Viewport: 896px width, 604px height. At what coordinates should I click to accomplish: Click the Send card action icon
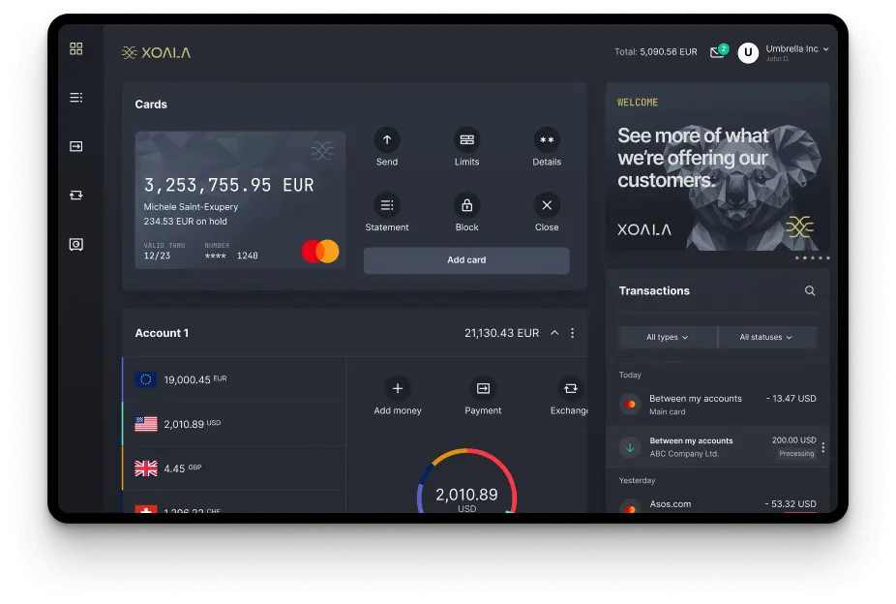(387, 140)
